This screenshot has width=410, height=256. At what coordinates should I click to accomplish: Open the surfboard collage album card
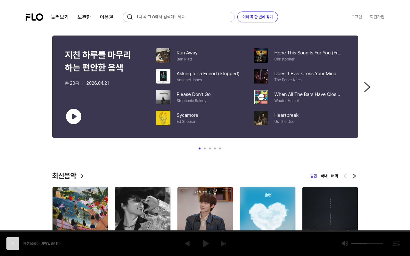point(80,209)
